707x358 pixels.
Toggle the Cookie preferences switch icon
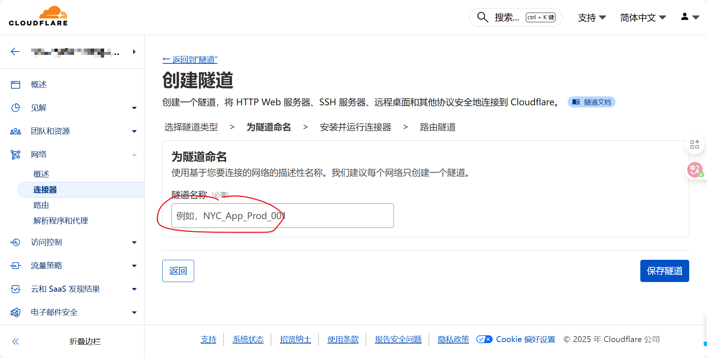tap(484, 339)
